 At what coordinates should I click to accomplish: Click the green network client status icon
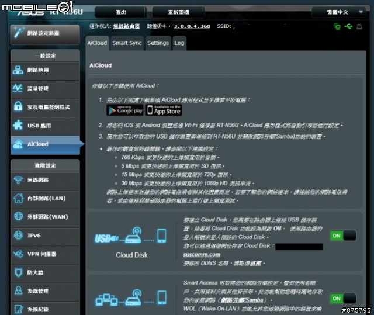[x=337, y=26]
